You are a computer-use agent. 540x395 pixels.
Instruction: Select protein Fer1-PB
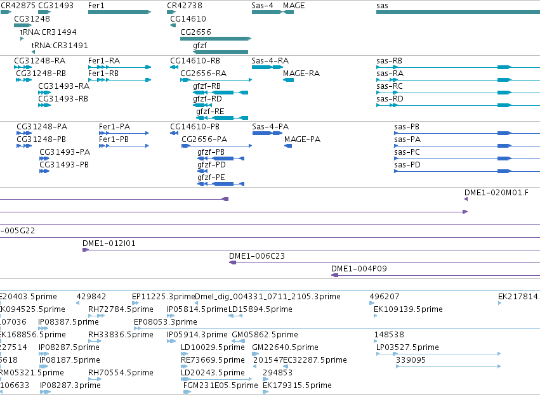click(x=124, y=146)
